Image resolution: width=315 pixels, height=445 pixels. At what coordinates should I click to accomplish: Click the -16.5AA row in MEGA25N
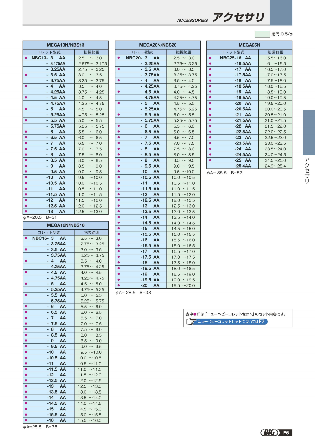click(x=249, y=63)
